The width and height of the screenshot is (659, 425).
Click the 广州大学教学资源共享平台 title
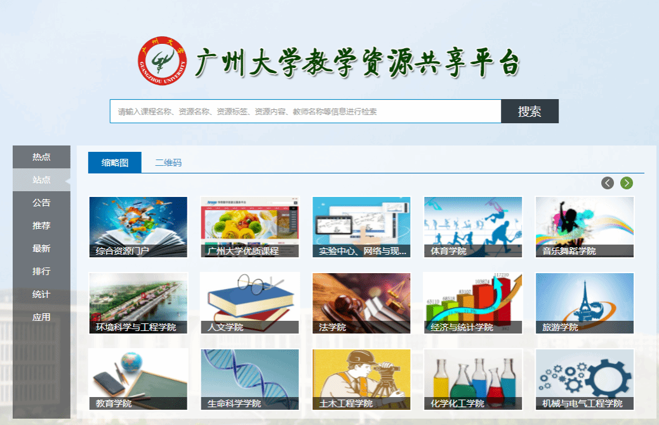pyautogui.click(x=357, y=62)
